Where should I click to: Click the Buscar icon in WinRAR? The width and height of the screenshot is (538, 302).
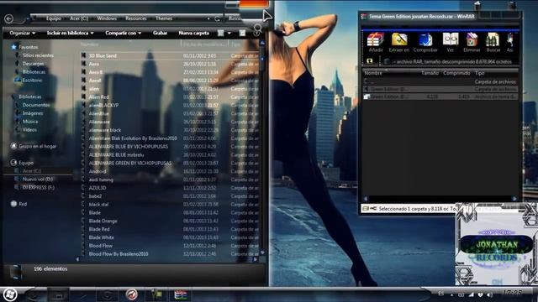[x=493, y=43]
